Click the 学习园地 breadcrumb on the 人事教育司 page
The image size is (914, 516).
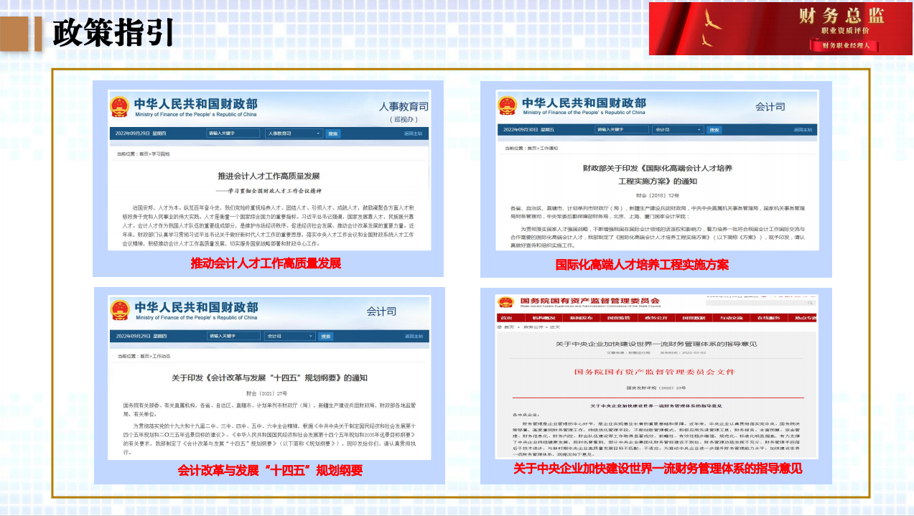click(161, 154)
